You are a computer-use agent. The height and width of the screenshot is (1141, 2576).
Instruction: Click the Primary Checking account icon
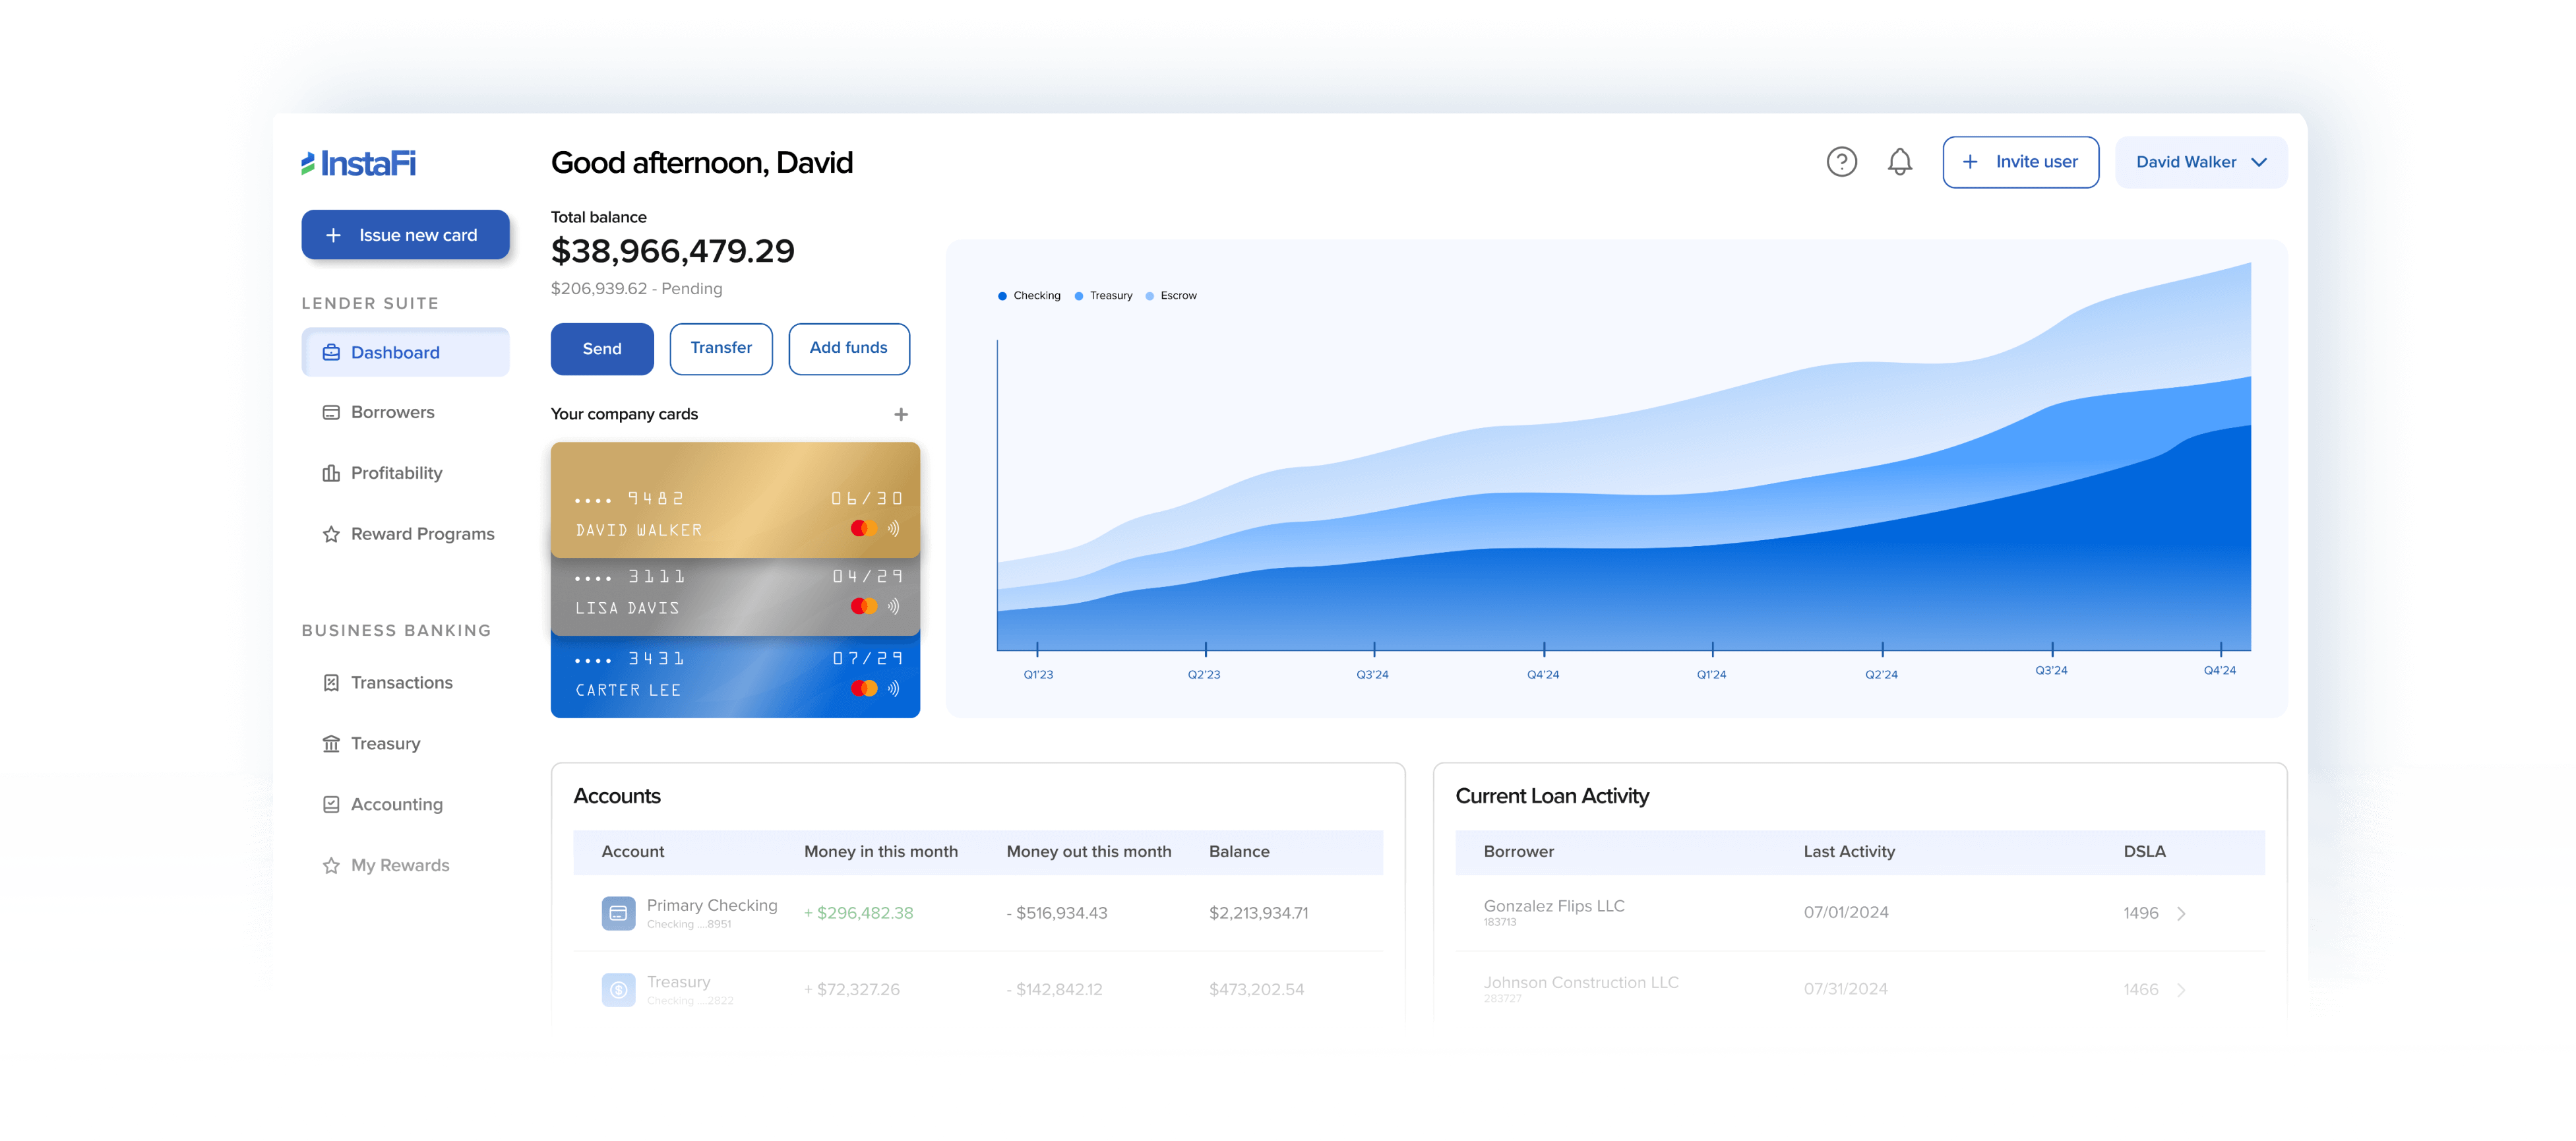click(x=618, y=913)
